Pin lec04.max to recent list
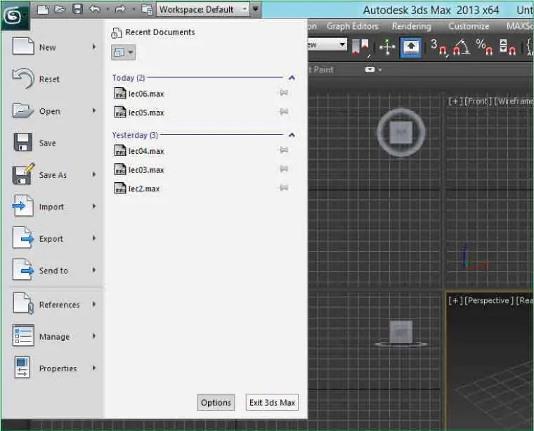 coord(284,150)
